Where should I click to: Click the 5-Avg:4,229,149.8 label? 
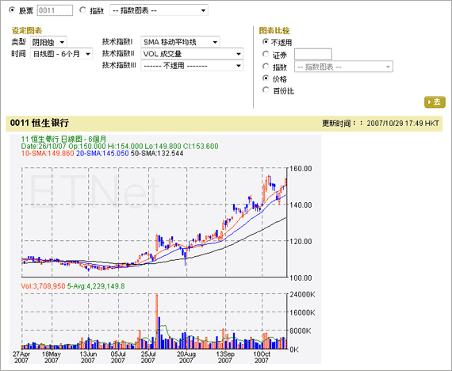click(x=96, y=286)
